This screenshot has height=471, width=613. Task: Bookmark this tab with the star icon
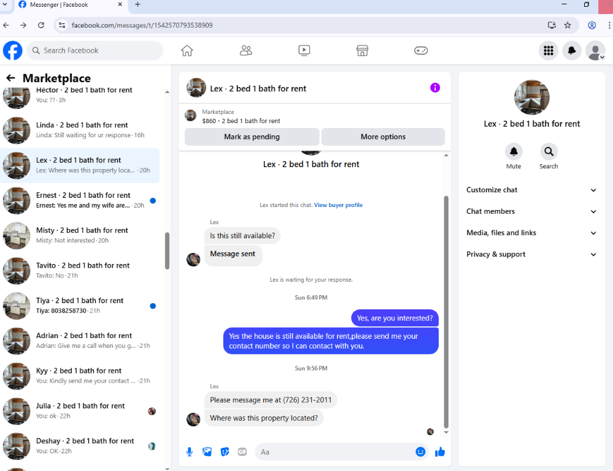click(x=568, y=25)
